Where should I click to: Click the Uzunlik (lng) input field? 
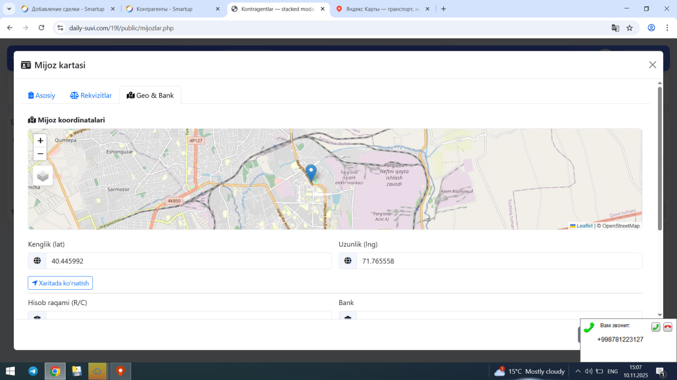tap(498, 261)
